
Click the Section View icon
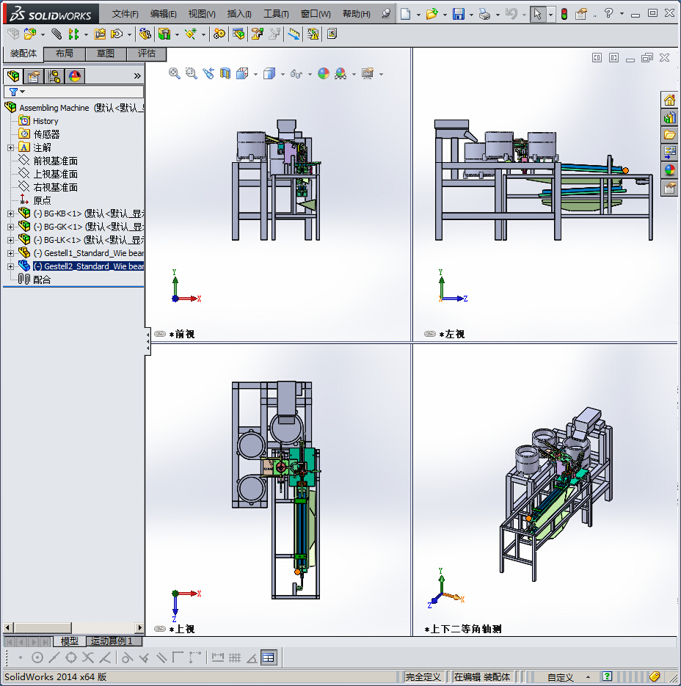(x=225, y=73)
